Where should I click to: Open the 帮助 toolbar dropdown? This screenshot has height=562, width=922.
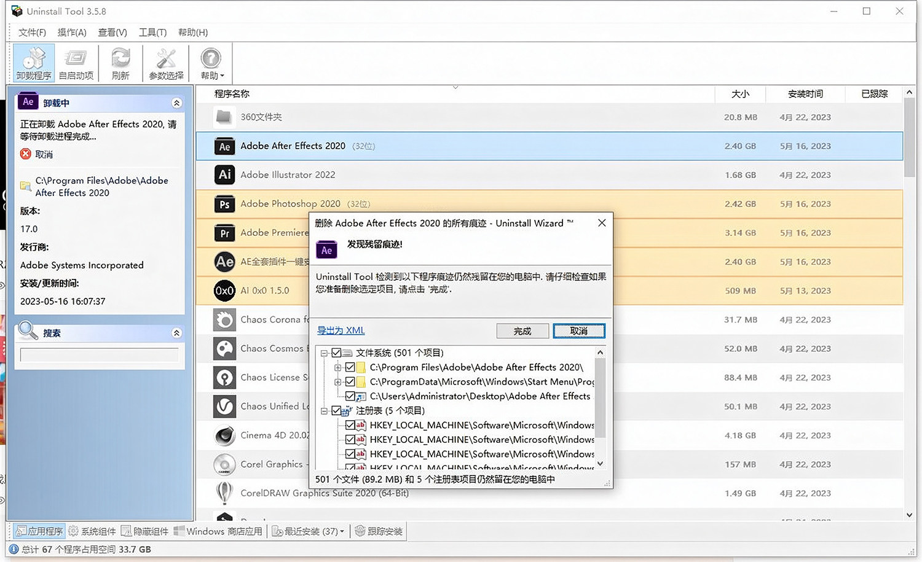click(x=211, y=63)
